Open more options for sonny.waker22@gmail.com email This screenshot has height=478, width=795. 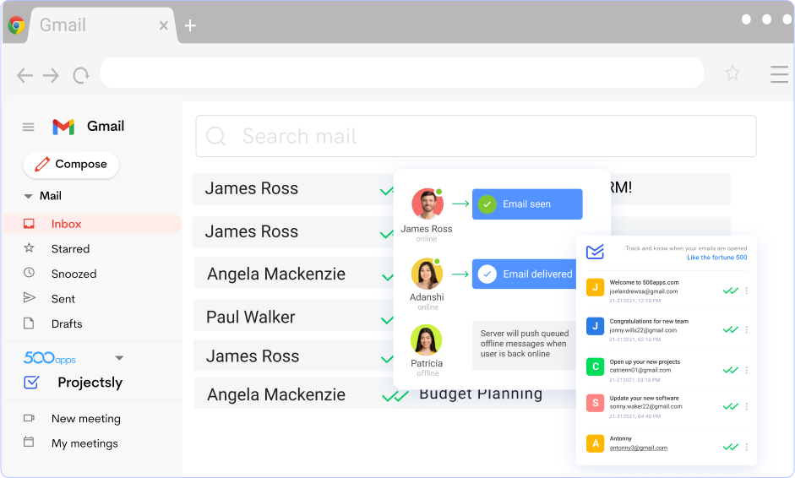[746, 406]
